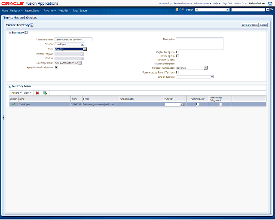This screenshot has height=220, width=275.
Task: Click Save and Close button
Action: 250,25
